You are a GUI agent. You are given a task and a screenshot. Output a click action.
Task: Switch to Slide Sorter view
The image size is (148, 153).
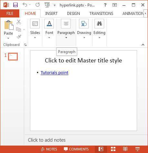pyautogui.click(x=113, y=149)
